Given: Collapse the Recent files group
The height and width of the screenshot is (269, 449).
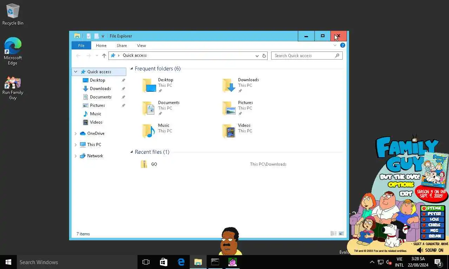Looking at the screenshot, I should pos(132,152).
